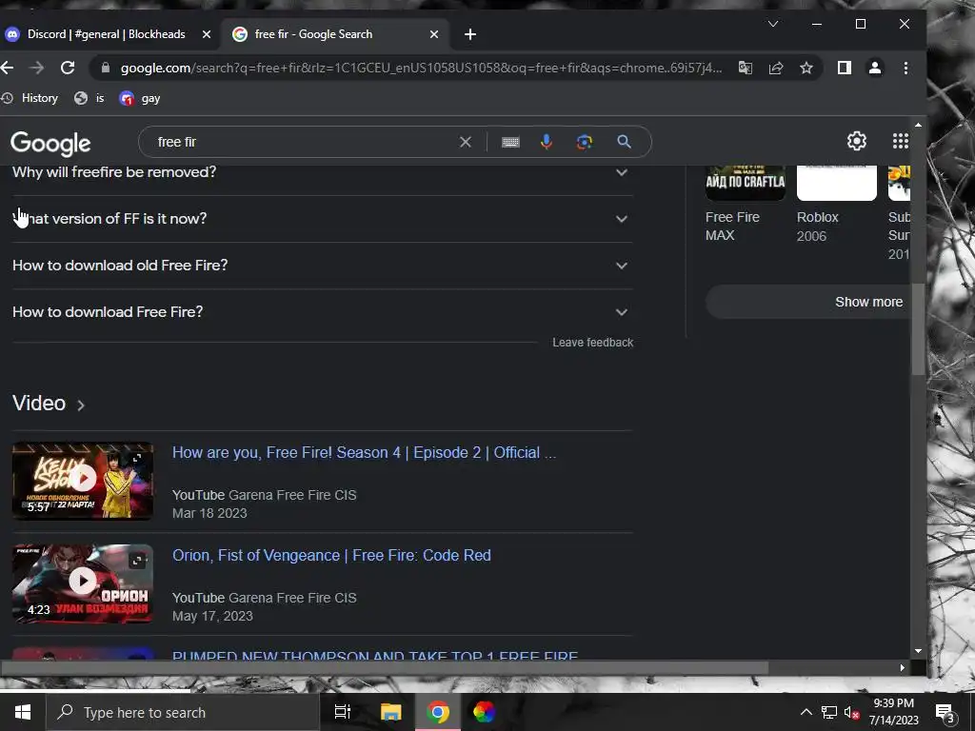Play the 5:57 Kelly Show video thumbnail
Viewport: 975px width, 731px height.
coord(83,481)
